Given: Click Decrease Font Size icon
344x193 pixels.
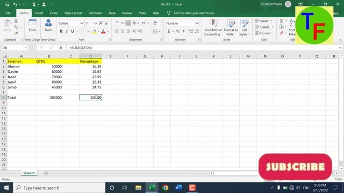Looking at the screenshot, I should tap(106, 23).
